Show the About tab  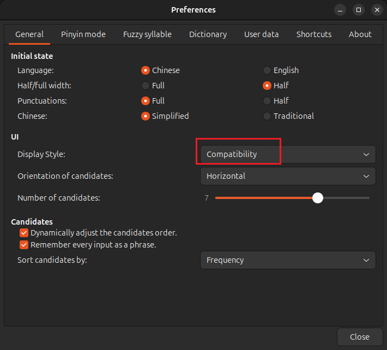click(x=360, y=34)
